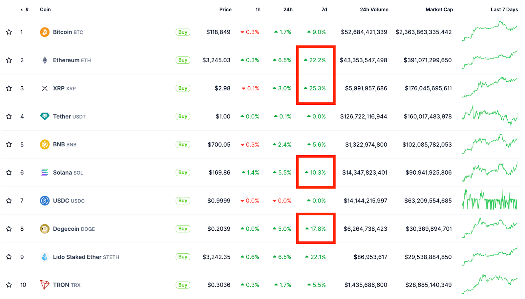The width and height of the screenshot is (525, 299).
Task: Star Dogecoin as favorite
Action: (x=9, y=229)
